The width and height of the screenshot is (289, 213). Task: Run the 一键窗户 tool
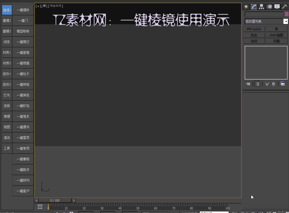[23, 191]
